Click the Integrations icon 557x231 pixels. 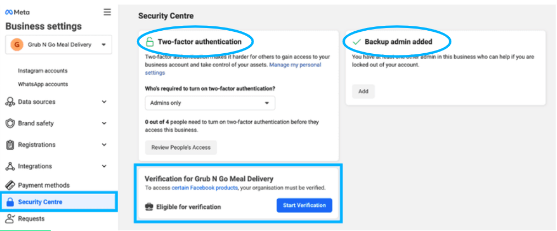tap(10, 166)
